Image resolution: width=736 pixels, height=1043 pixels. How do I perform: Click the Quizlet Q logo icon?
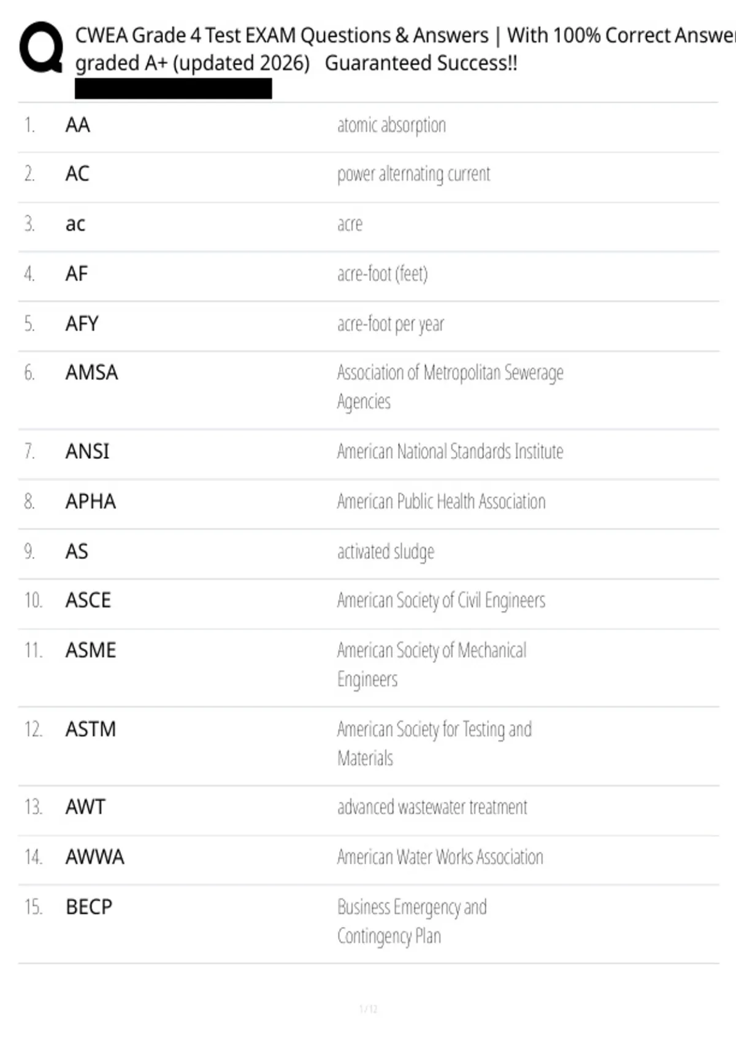tap(41, 47)
